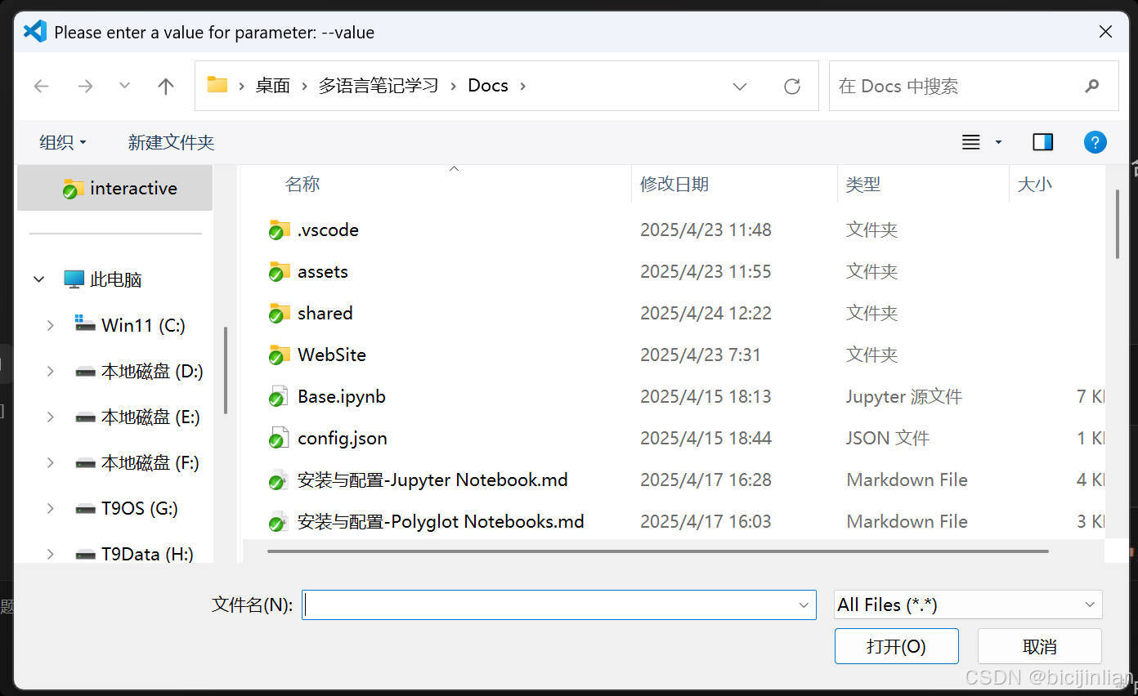
Task: Open the All Files (*.*) filter dropdown
Action: point(968,605)
